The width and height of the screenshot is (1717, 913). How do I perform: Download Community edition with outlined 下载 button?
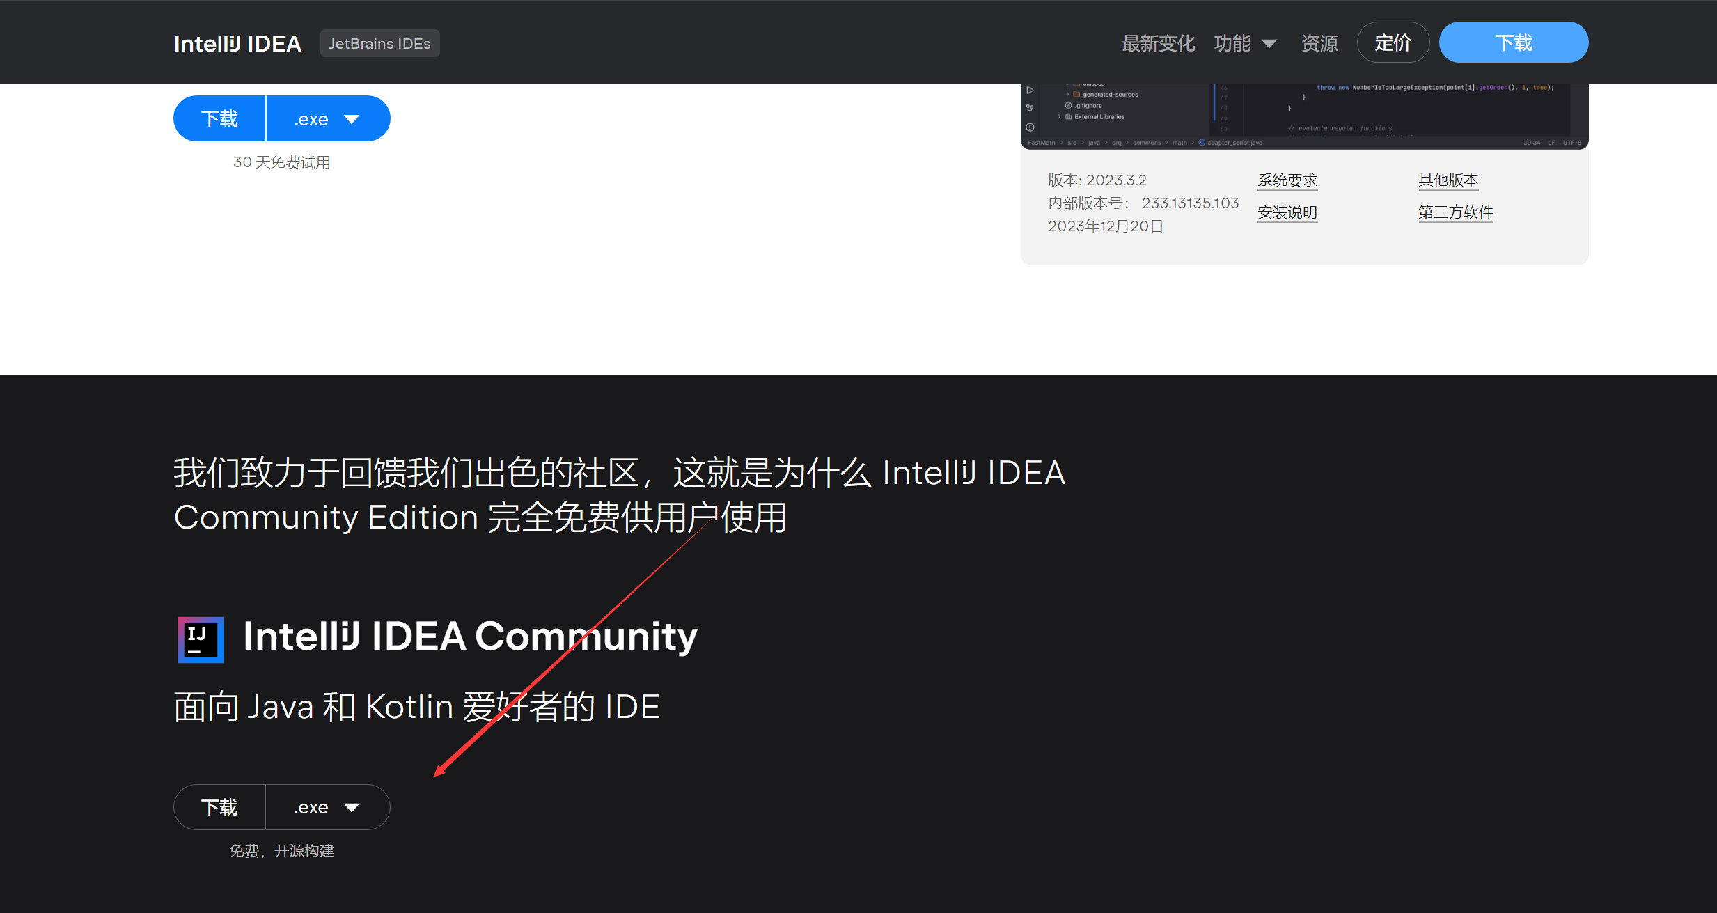[x=219, y=807]
